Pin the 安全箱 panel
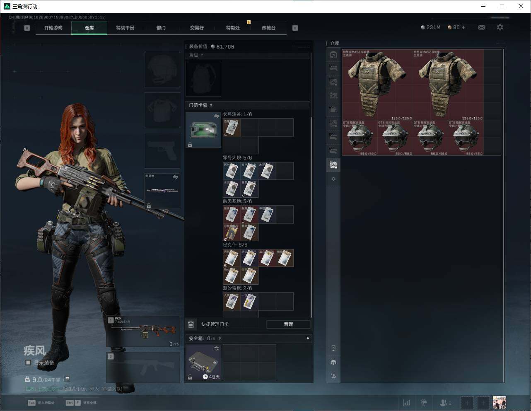Screen dimensions: 531x411 [307, 338]
